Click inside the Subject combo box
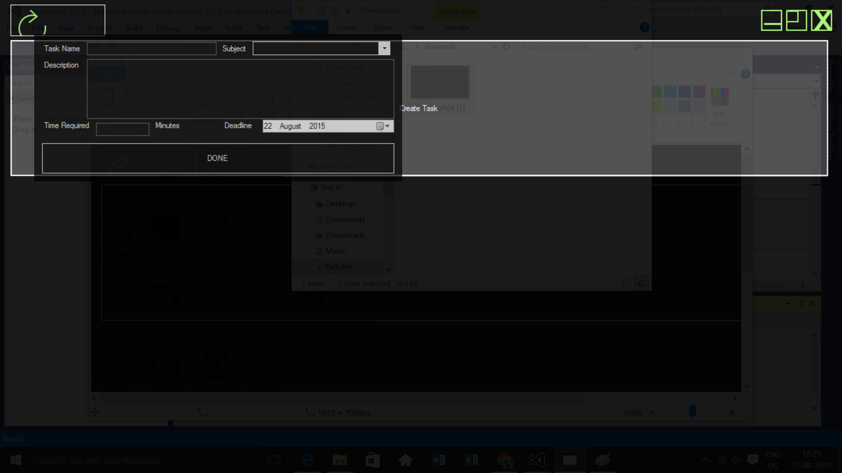The image size is (842, 473). pos(316,49)
